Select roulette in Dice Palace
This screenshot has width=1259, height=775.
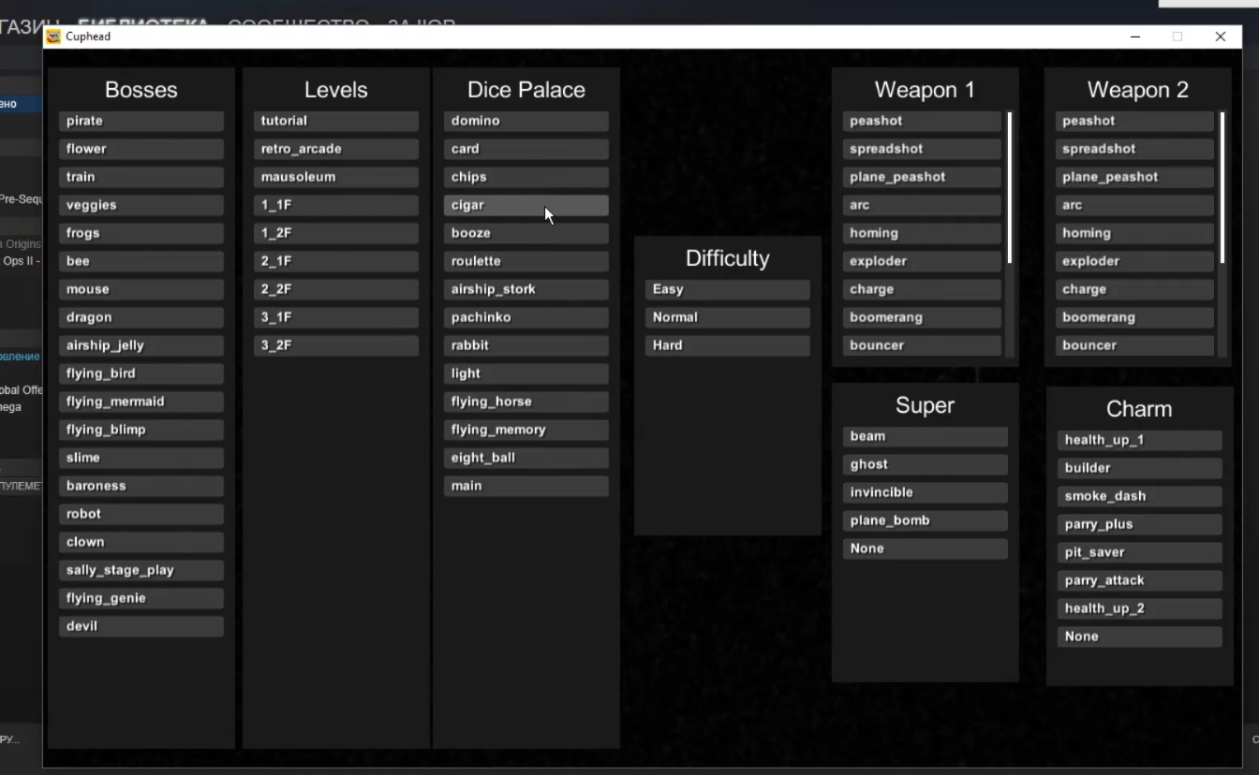pos(526,262)
